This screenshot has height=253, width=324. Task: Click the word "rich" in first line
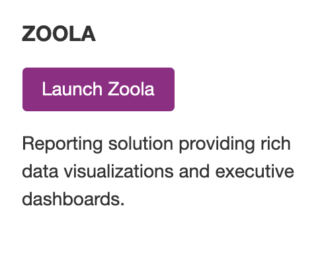point(276,144)
